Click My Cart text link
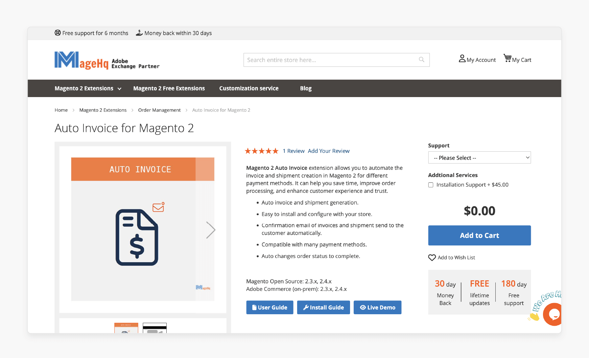The width and height of the screenshot is (589, 358). [522, 60]
